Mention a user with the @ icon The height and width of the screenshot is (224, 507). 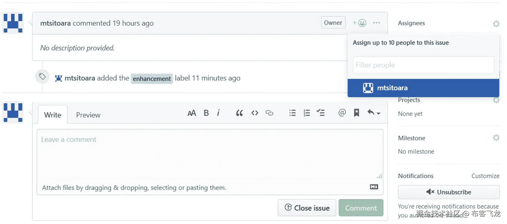click(342, 113)
